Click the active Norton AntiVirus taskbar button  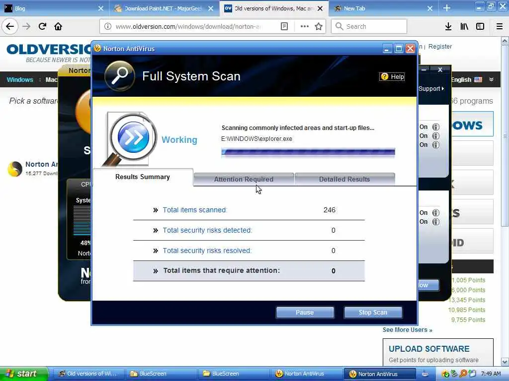379,374
